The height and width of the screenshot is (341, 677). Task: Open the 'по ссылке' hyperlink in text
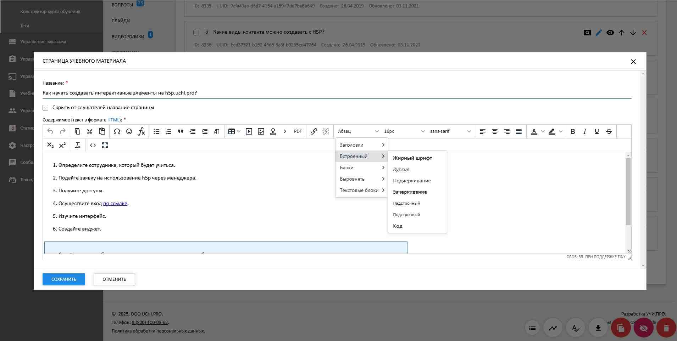(115, 203)
